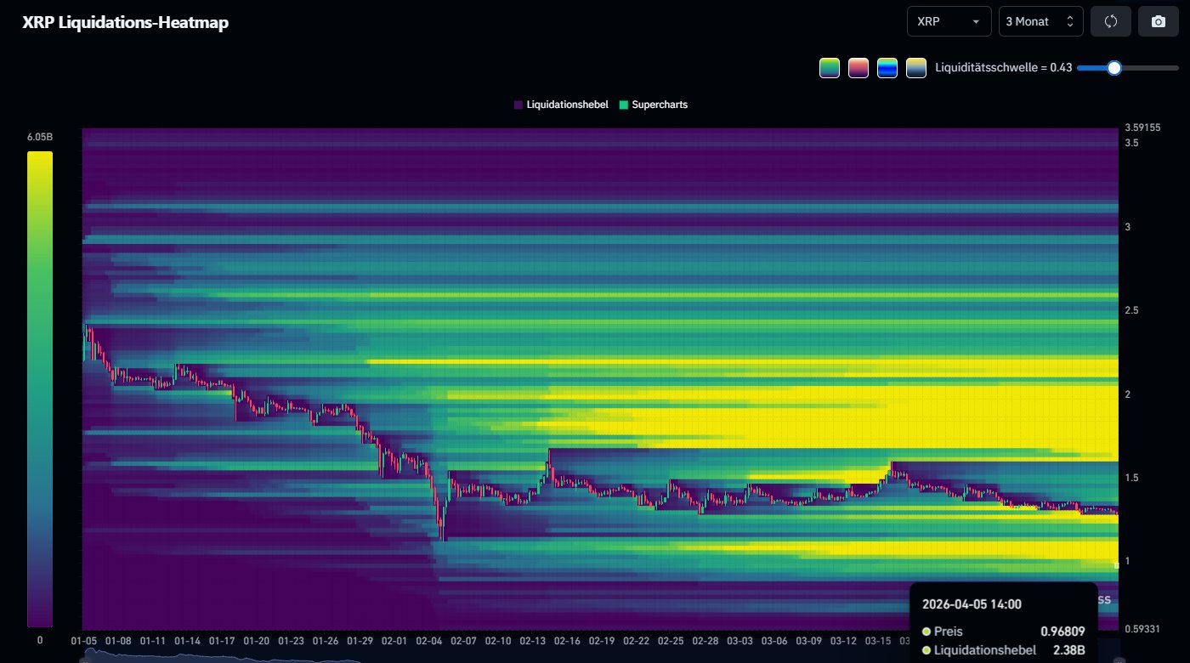1190x663 pixels.
Task: Click the purple Liquidationshebel legend square
Action: 518,105
